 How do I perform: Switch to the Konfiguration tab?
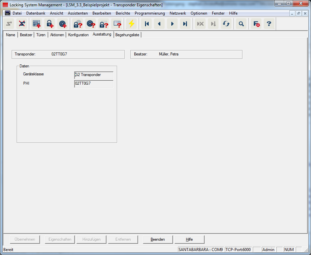pyautogui.click(x=78, y=35)
